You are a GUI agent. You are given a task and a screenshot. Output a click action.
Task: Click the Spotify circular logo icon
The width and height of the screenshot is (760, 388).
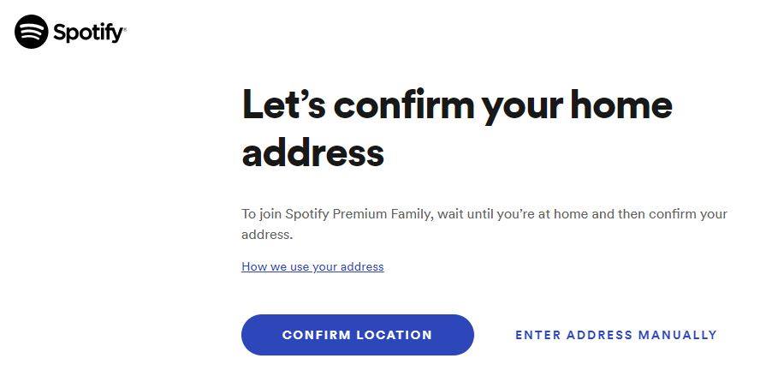click(32, 32)
